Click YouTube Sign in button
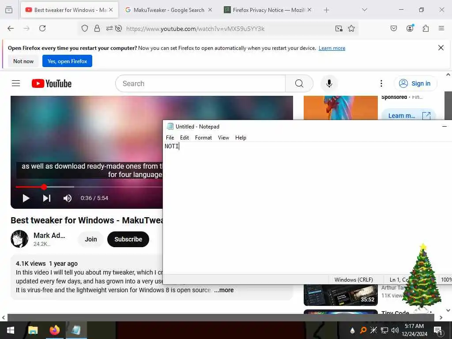 click(415, 83)
